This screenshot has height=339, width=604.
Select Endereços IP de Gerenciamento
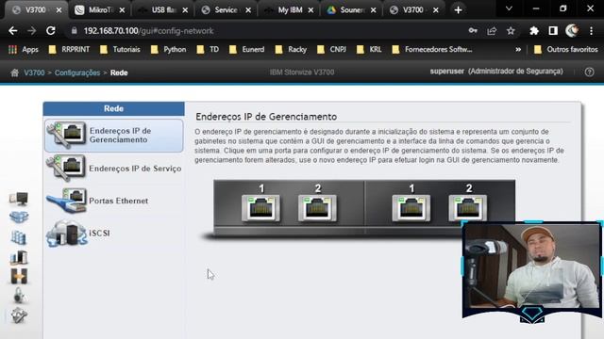click(x=114, y=136)
